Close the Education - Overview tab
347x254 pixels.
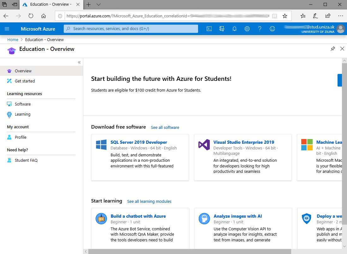(78, 4)
